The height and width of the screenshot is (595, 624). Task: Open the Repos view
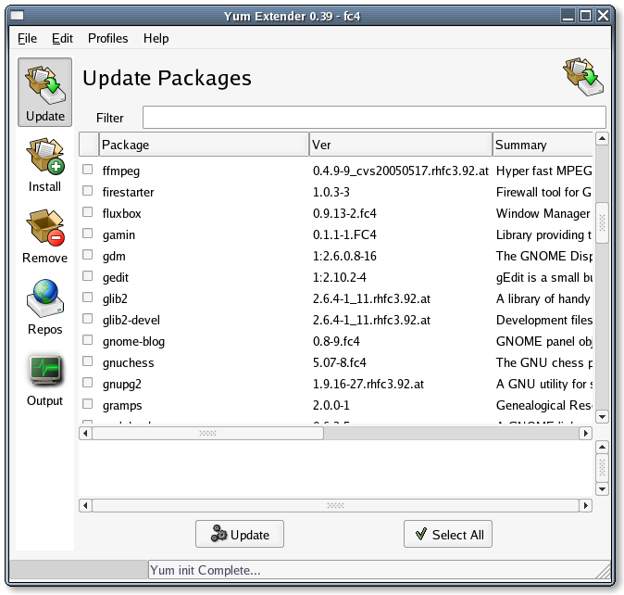click(44, 308)
